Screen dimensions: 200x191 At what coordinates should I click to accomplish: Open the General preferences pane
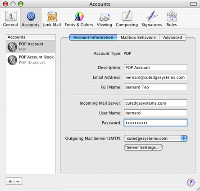coord(10,18)
